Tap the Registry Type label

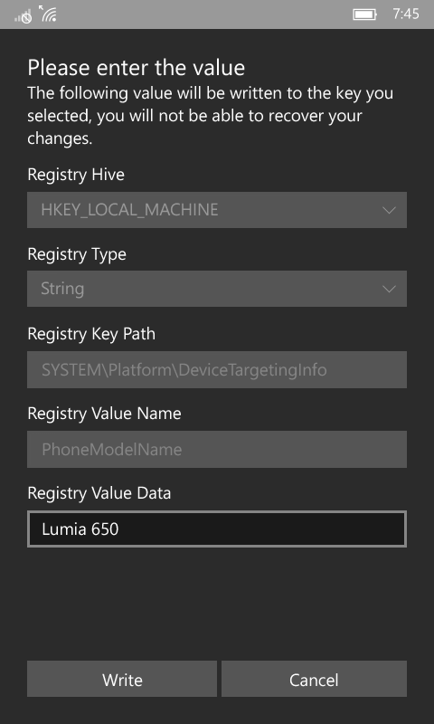77,254
